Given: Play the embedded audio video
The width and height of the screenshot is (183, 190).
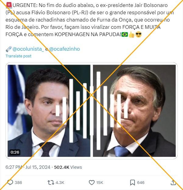Looking at the screenshot, I should tap(92, 111).
